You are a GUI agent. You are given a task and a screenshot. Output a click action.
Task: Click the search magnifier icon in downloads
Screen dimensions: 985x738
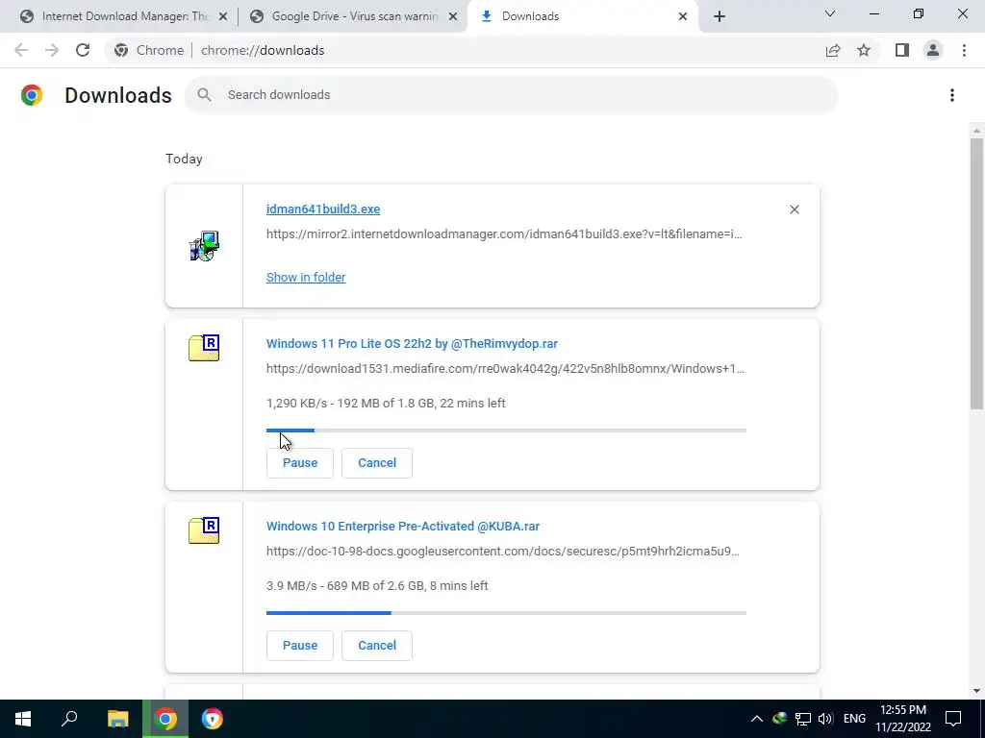click(204, 95)
